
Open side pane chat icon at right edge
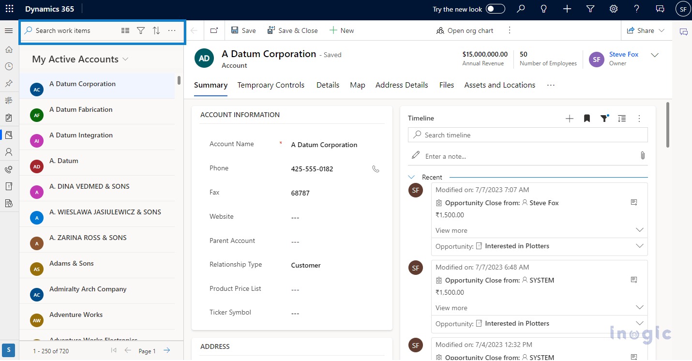coord(683,32)
